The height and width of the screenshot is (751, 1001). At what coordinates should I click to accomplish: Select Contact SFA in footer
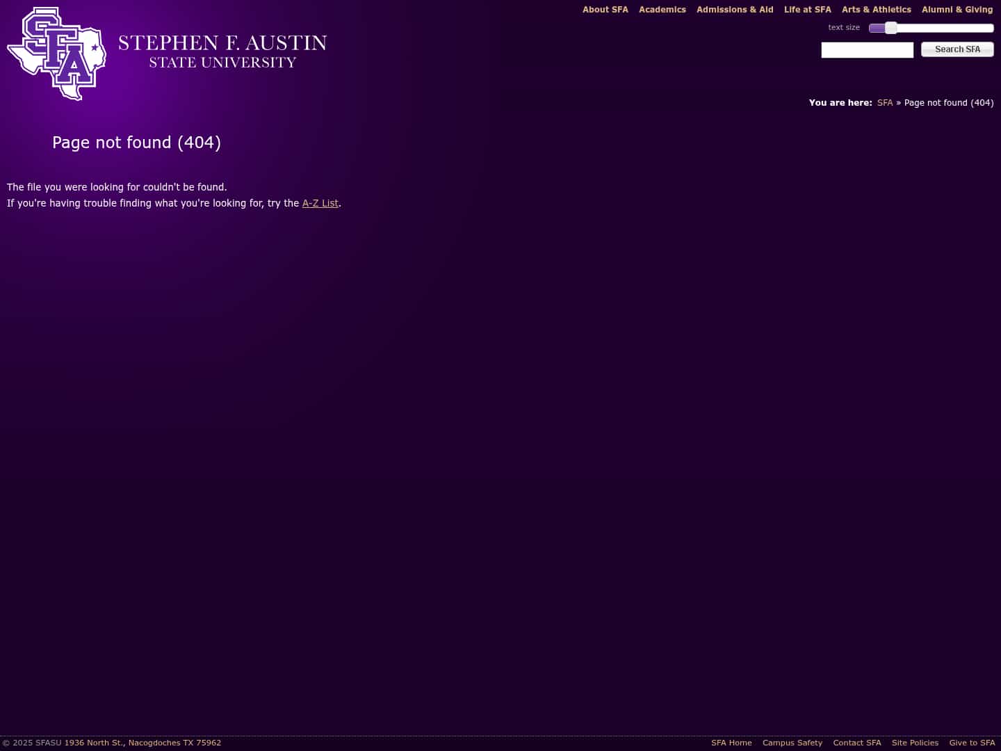[856, 743]
